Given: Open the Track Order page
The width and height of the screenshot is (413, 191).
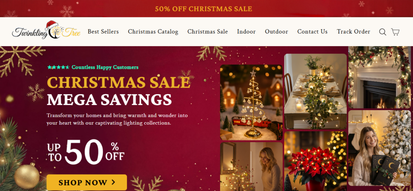Looking at the screenshot, I should (x=353, y=31).
